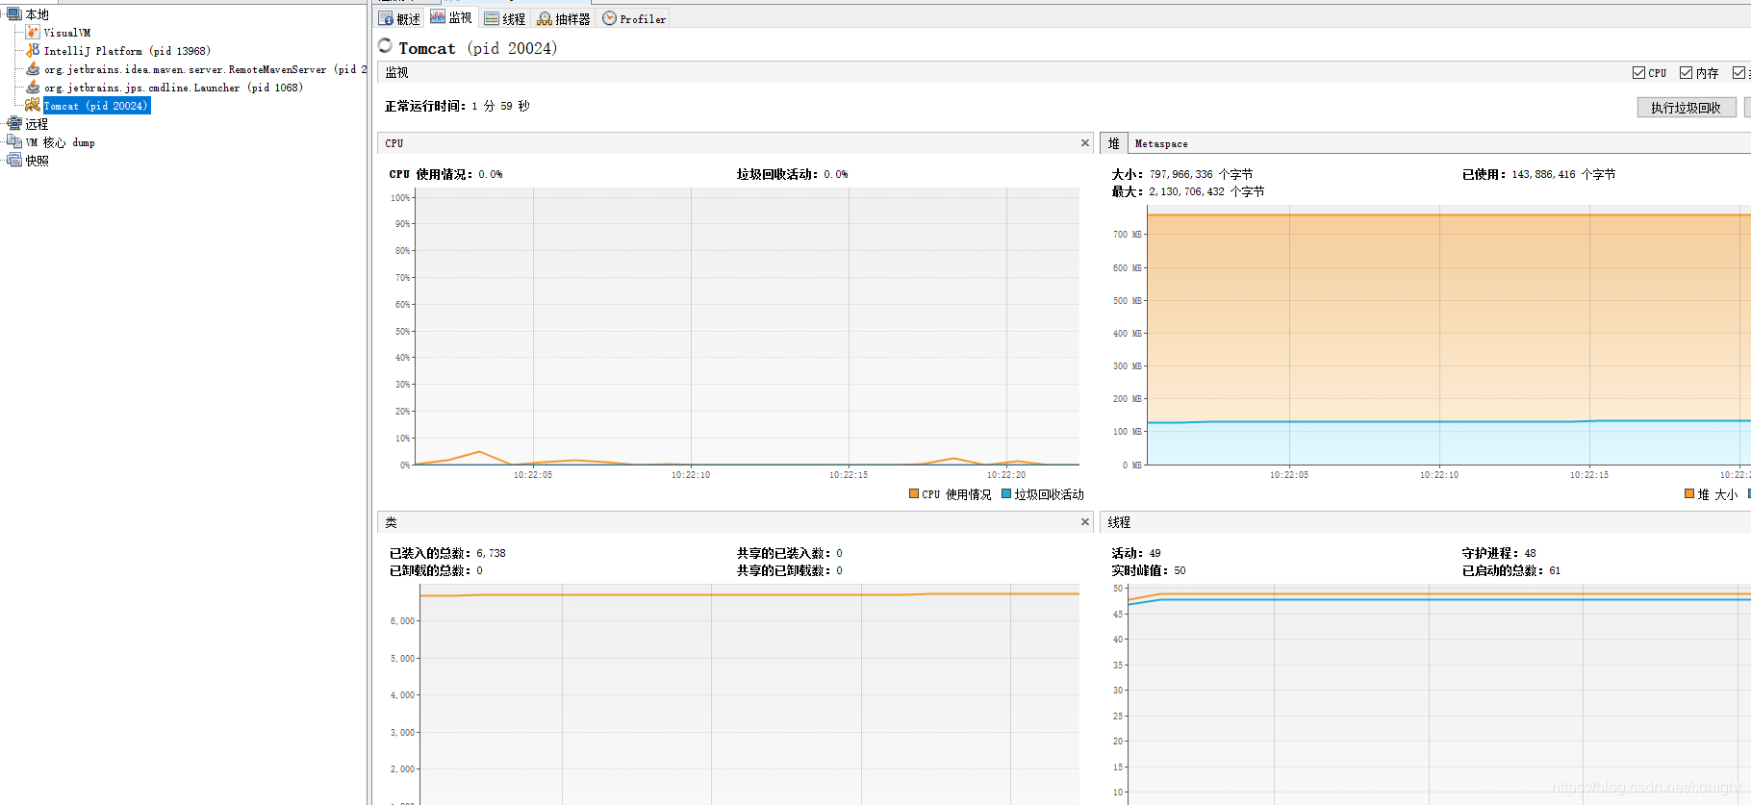
Task: Click the Tomcat cat icon in the tree
Action: pyautogui.click(x=33, y=105)
